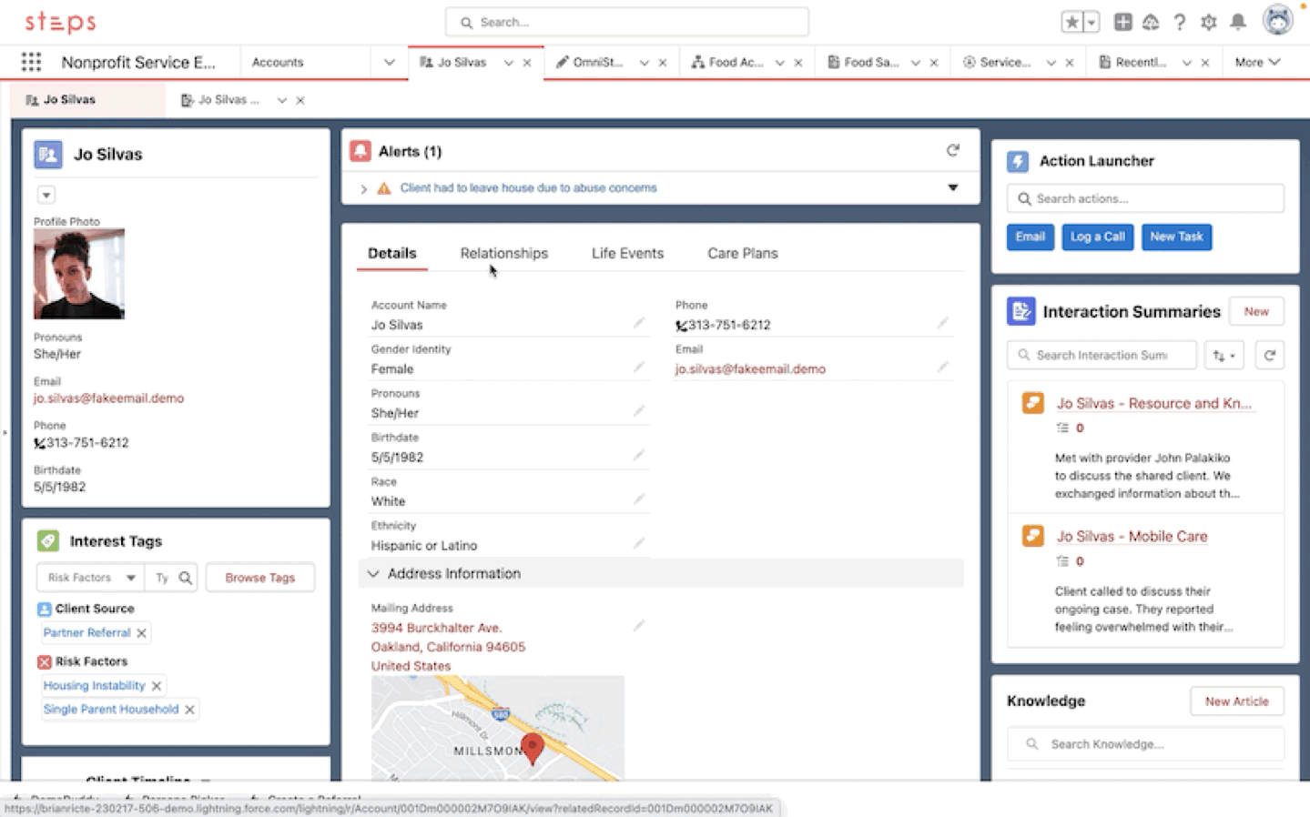Switch to the Care Plans tab

[x=743, y=253]
